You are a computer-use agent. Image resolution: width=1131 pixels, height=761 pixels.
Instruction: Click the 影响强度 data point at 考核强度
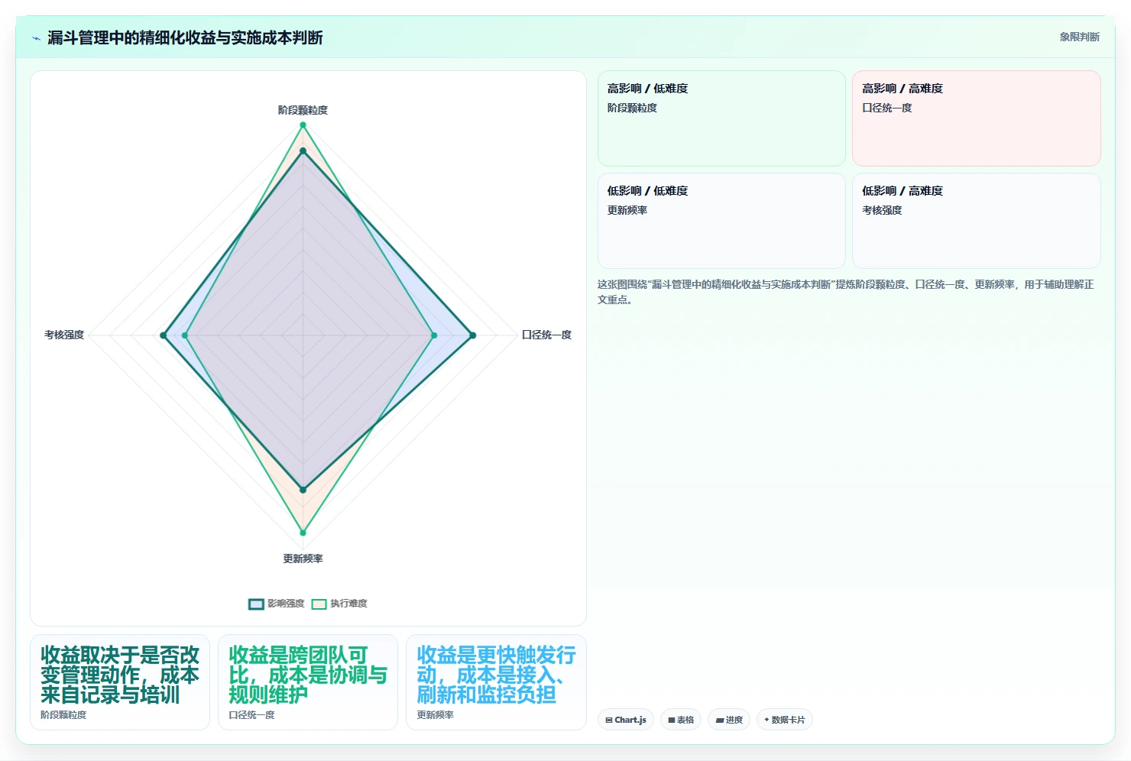pyautogui.click(x=163, y=335)
